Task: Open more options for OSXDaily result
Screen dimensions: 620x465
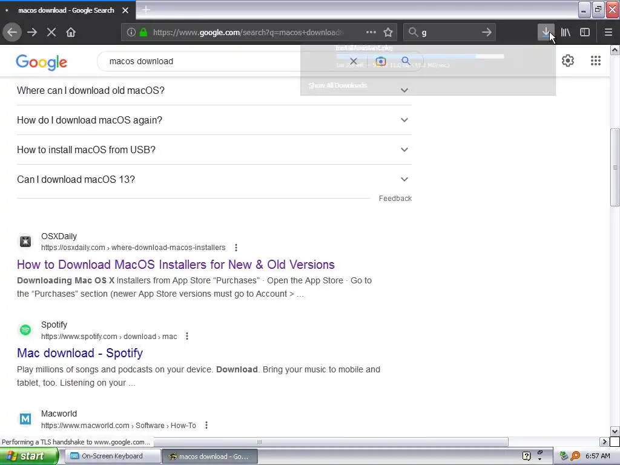Action: [236, 248]
